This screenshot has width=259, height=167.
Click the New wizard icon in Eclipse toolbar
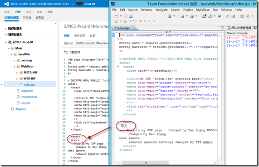(x=116, y=16)
